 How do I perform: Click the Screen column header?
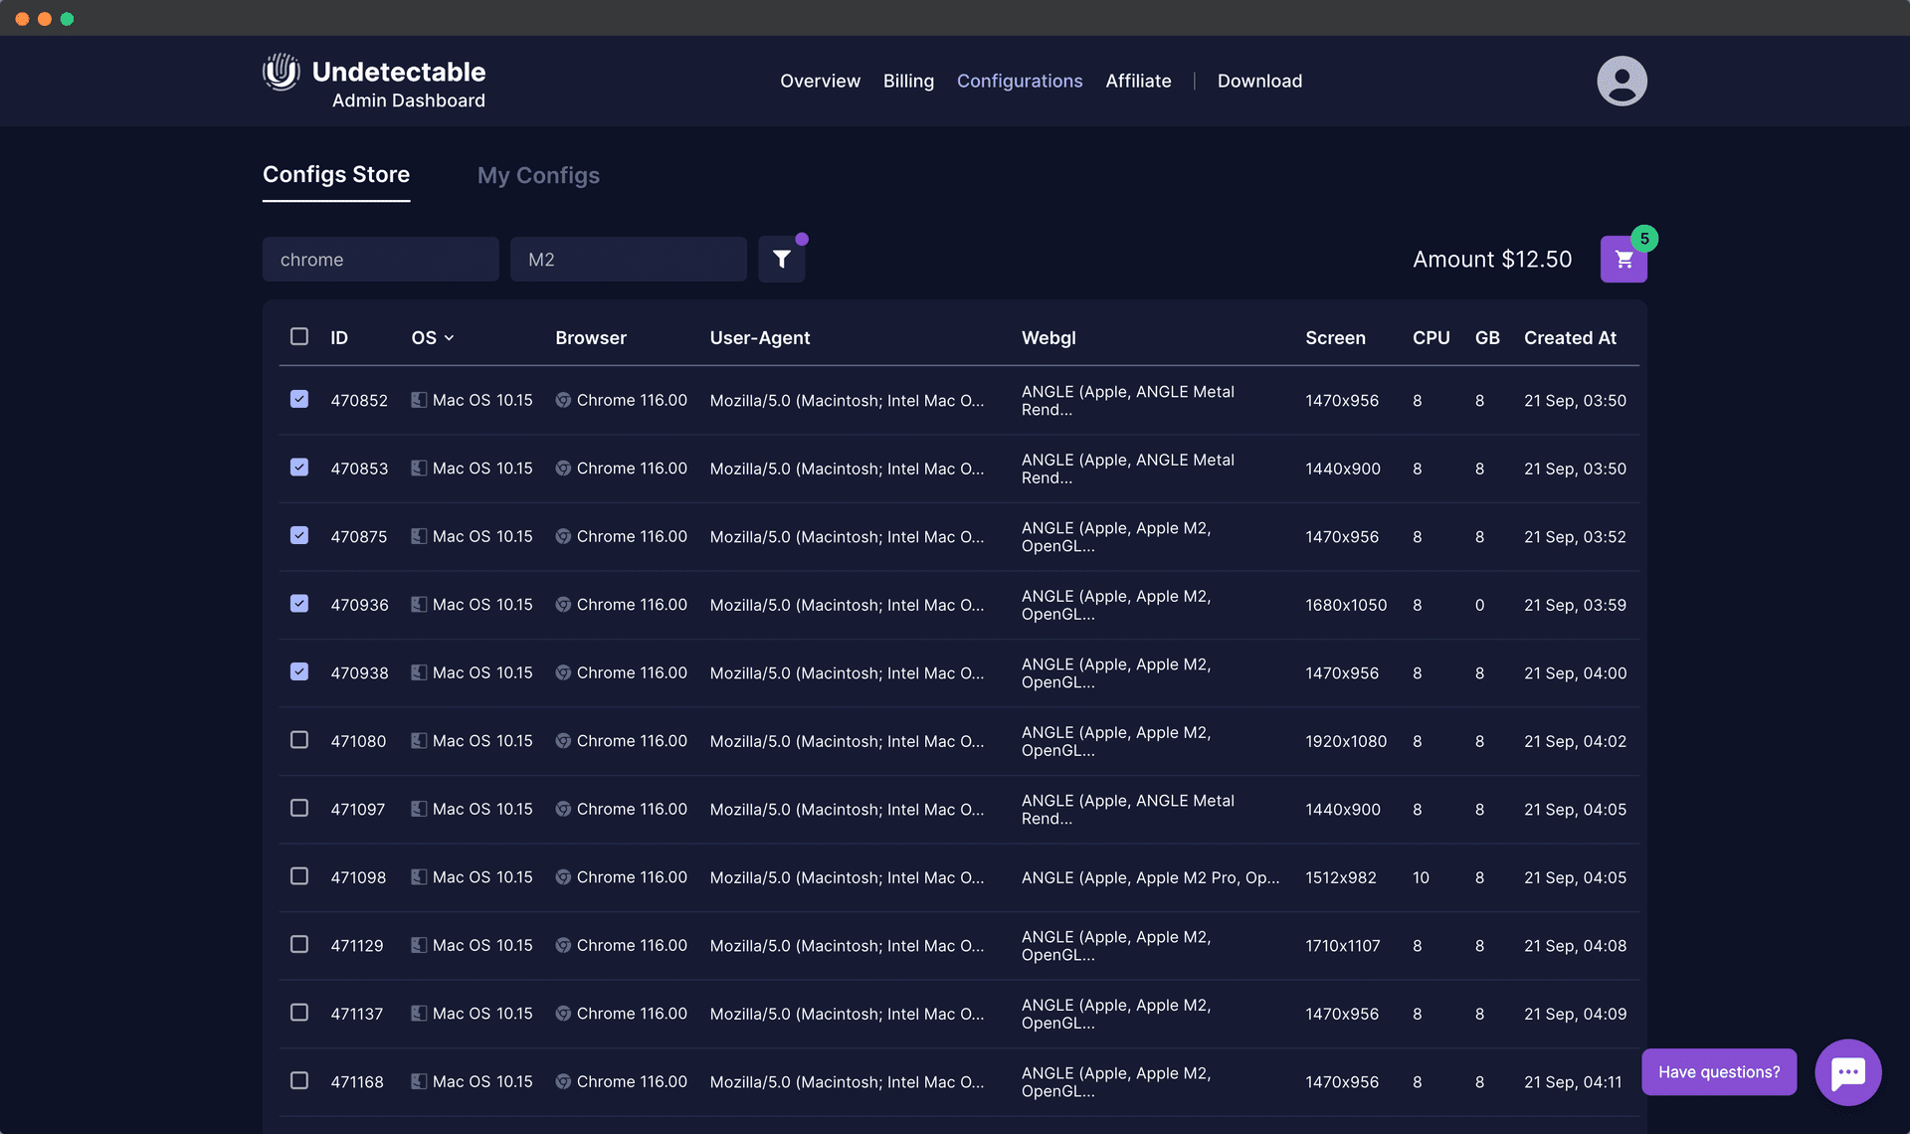1335,338
